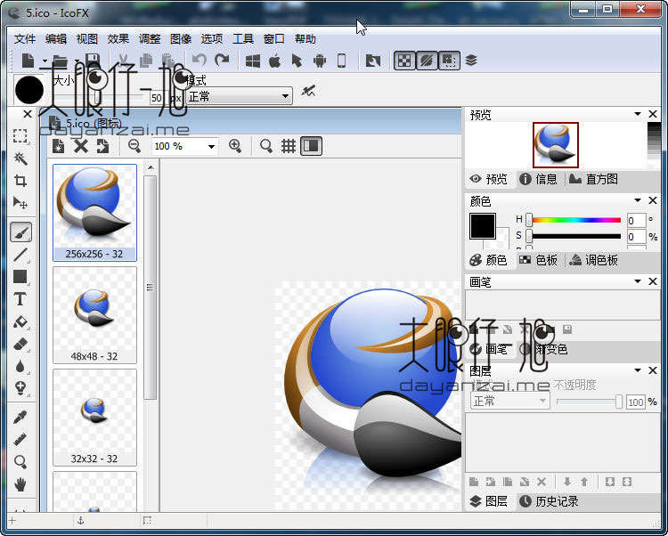Open the zoom percentage dropdown
The height and width of the screenshot is (536, 668).
211,146
